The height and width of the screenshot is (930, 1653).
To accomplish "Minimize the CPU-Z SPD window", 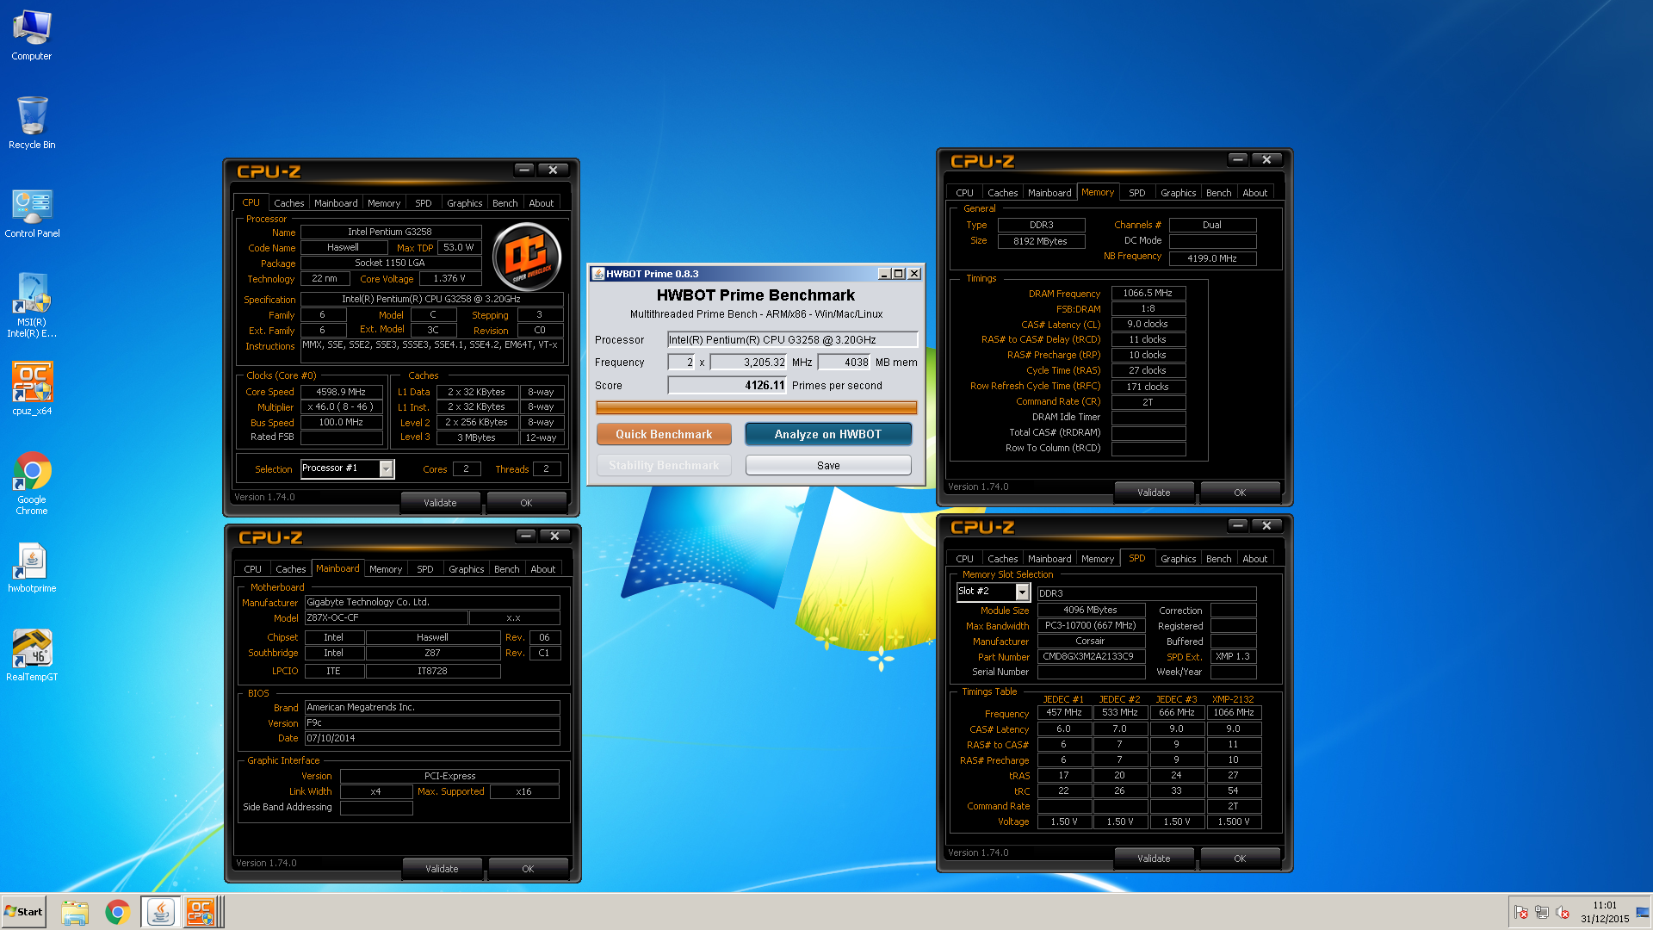I will (1237, 525).
